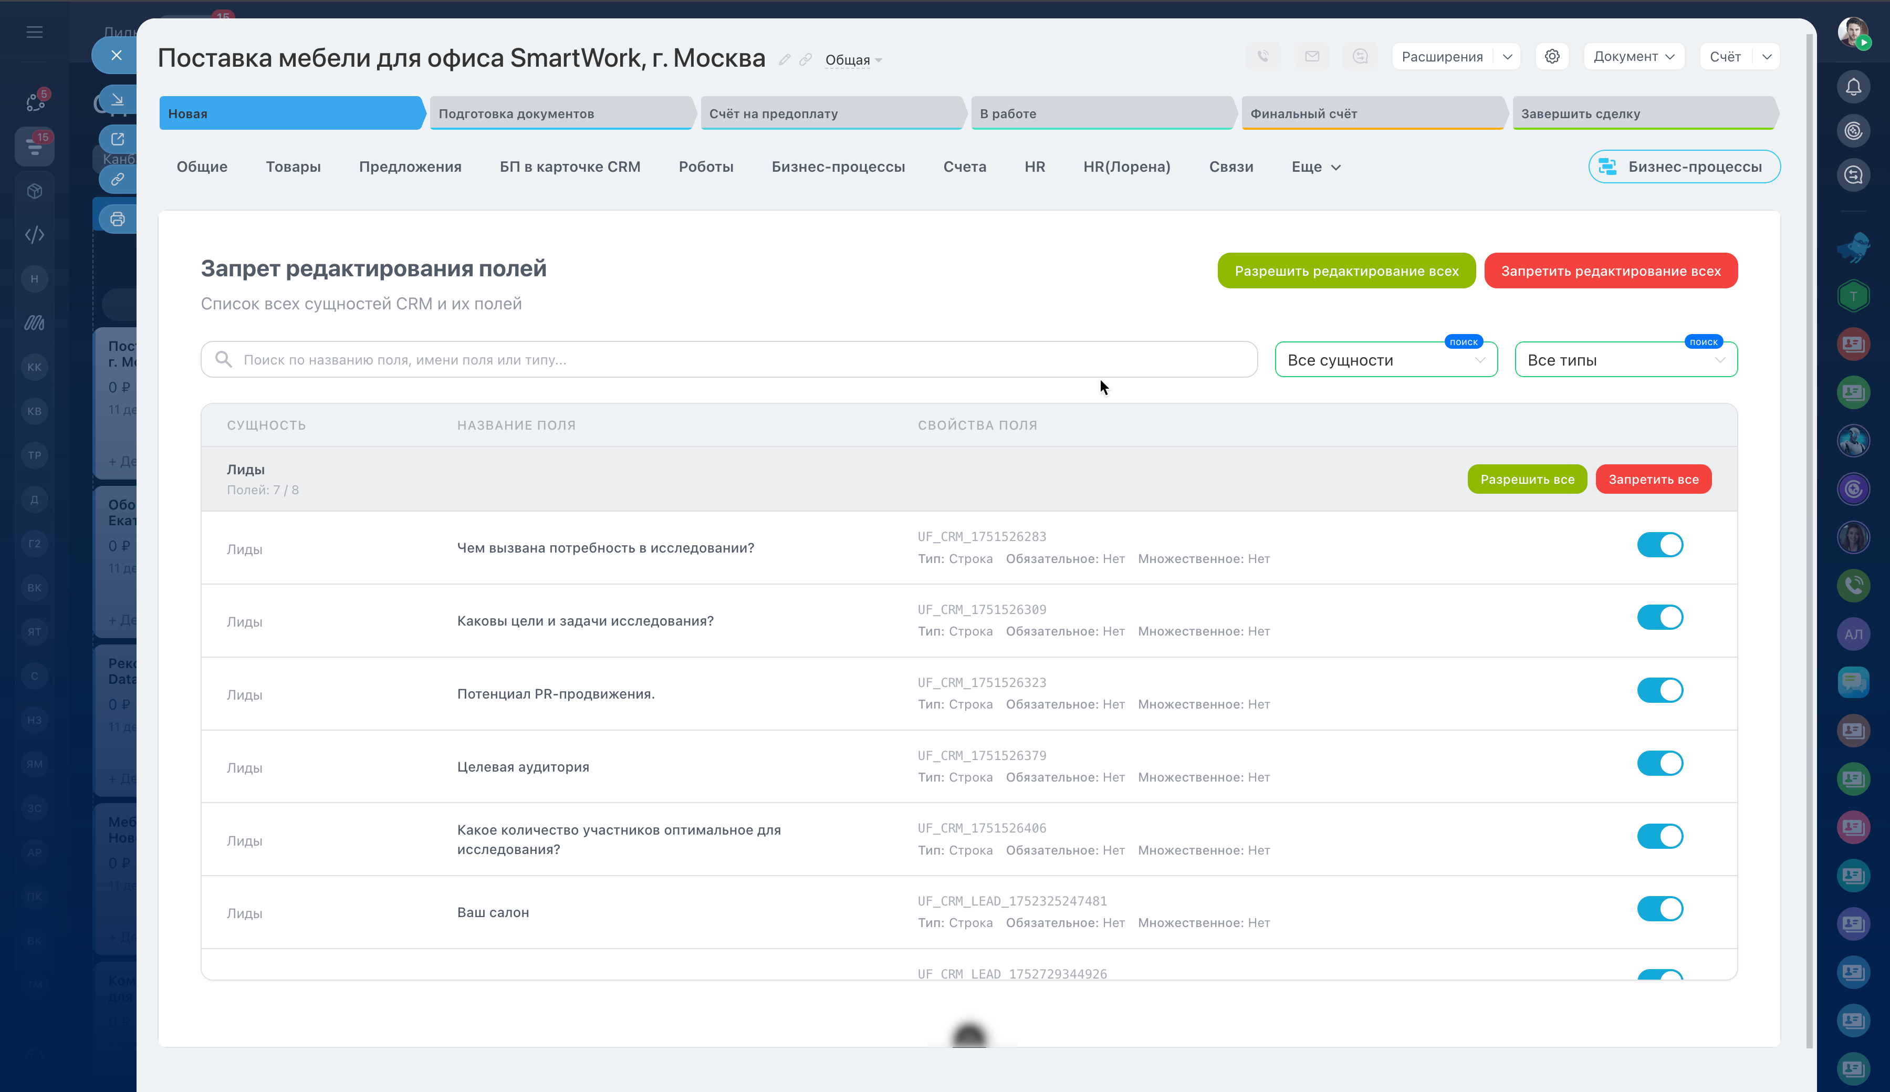Screen dimensions: 1890x1092
Task: Open the 'Роботы' tab
Action: pyautogui.click(x=705, y=167)
